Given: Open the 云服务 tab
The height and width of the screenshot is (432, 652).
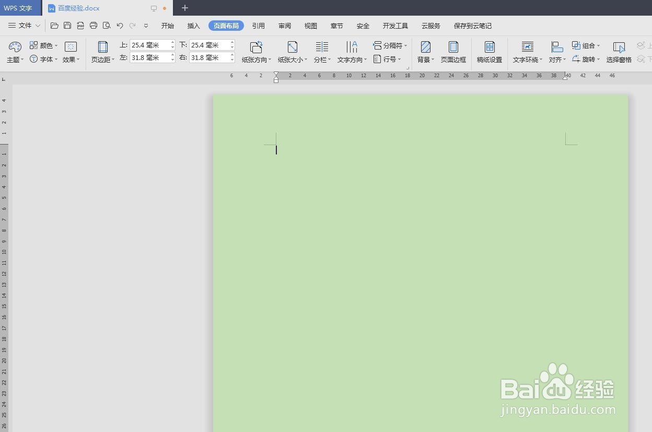Looking at the screenshot, I should 431,26.
